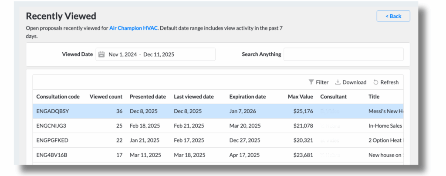Click the Refresh icon
The width and height of the screenshot is (446, 176).
376,82
